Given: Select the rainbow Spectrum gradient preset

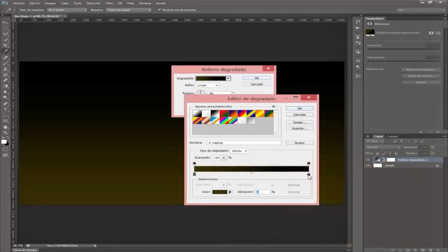Looking at the screenshot, I should click(224, 121).
